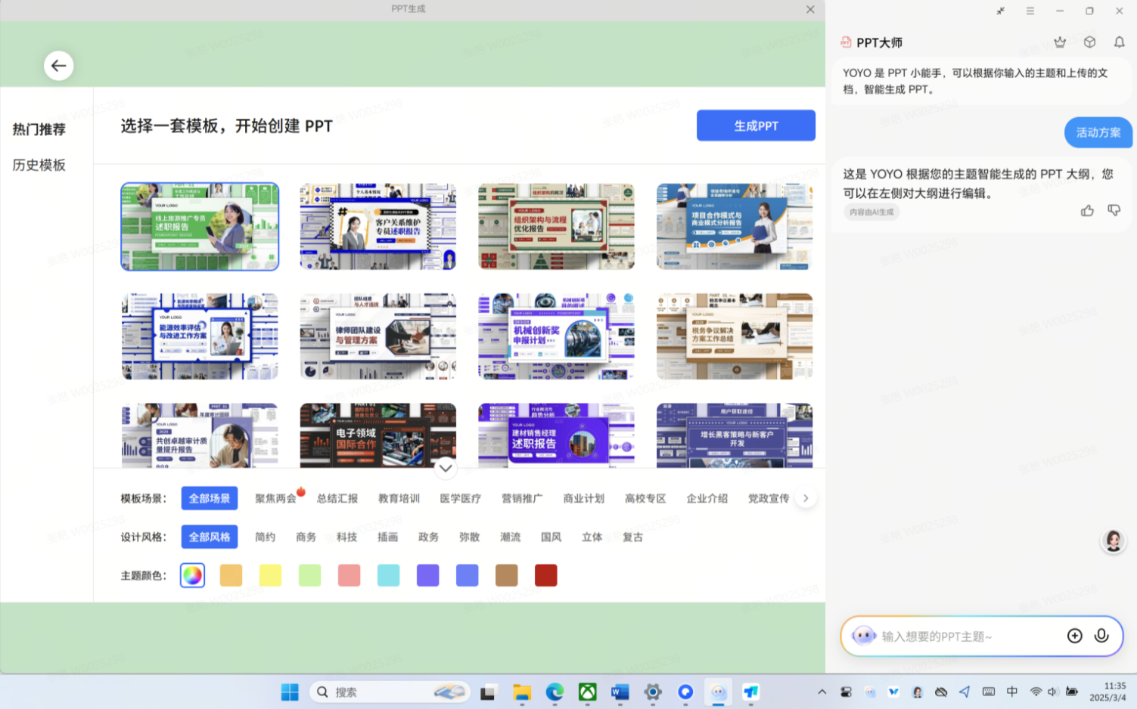Show more scene categories with right arrow
The width and height of the screenshot is (1137, 709).
(806, 498)
